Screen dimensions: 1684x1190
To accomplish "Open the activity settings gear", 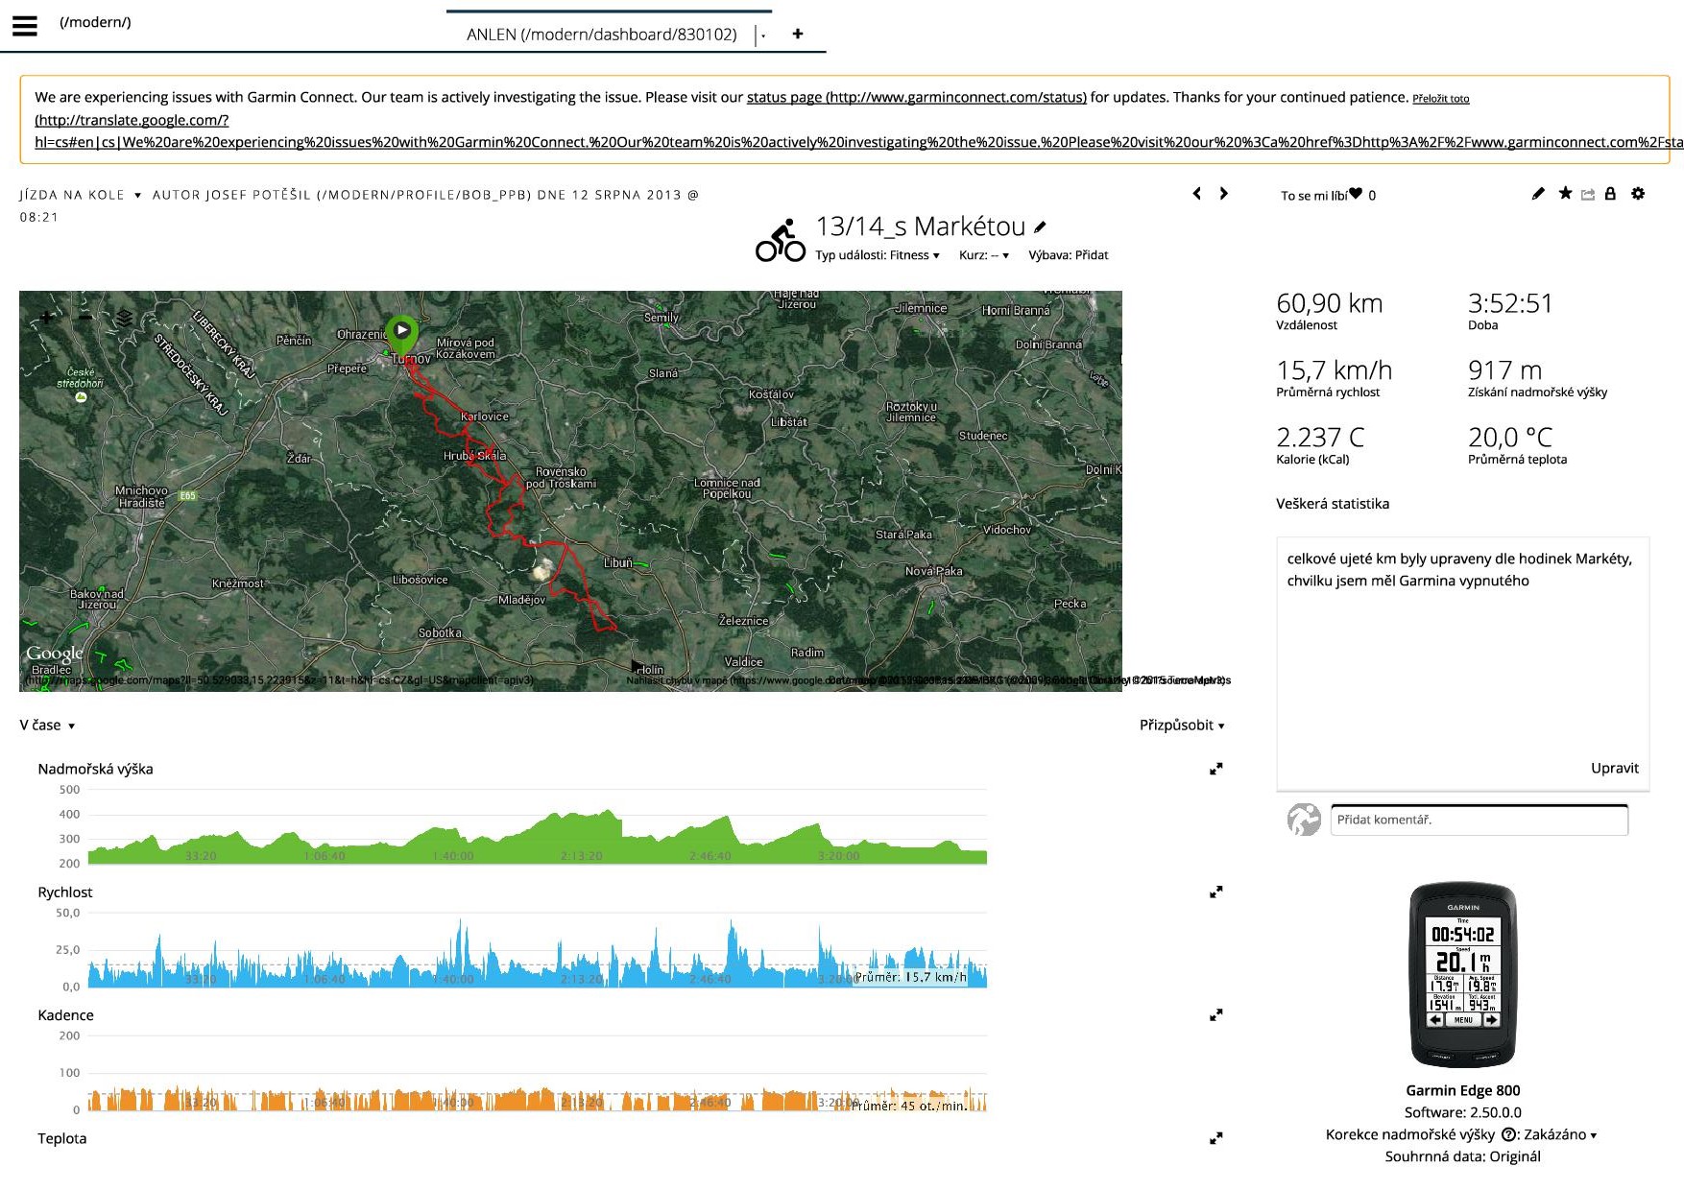I will [1638, 194].
